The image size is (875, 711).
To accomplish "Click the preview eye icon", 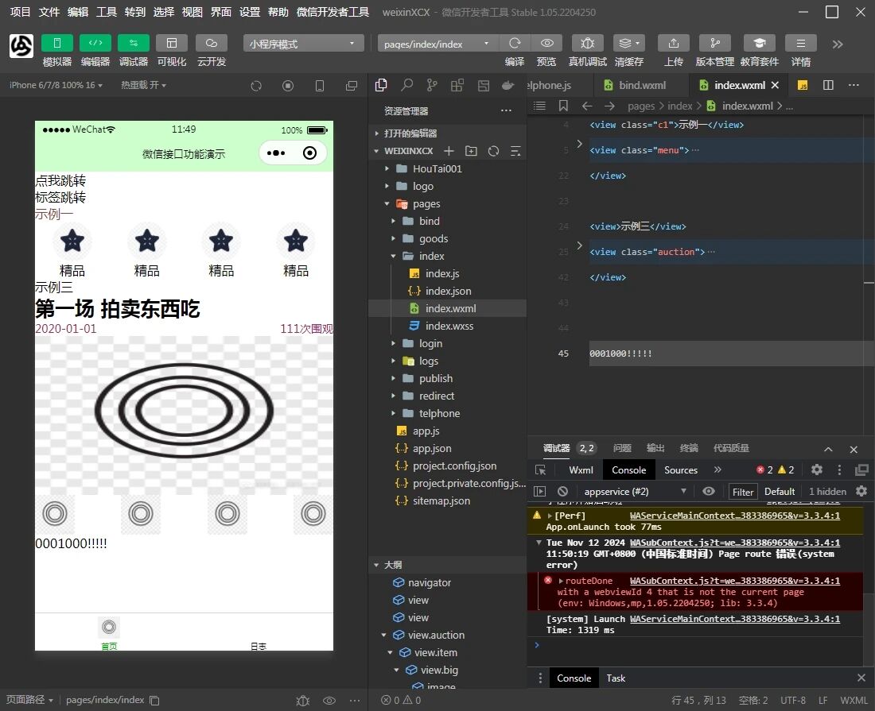I will tap(547, 43).
